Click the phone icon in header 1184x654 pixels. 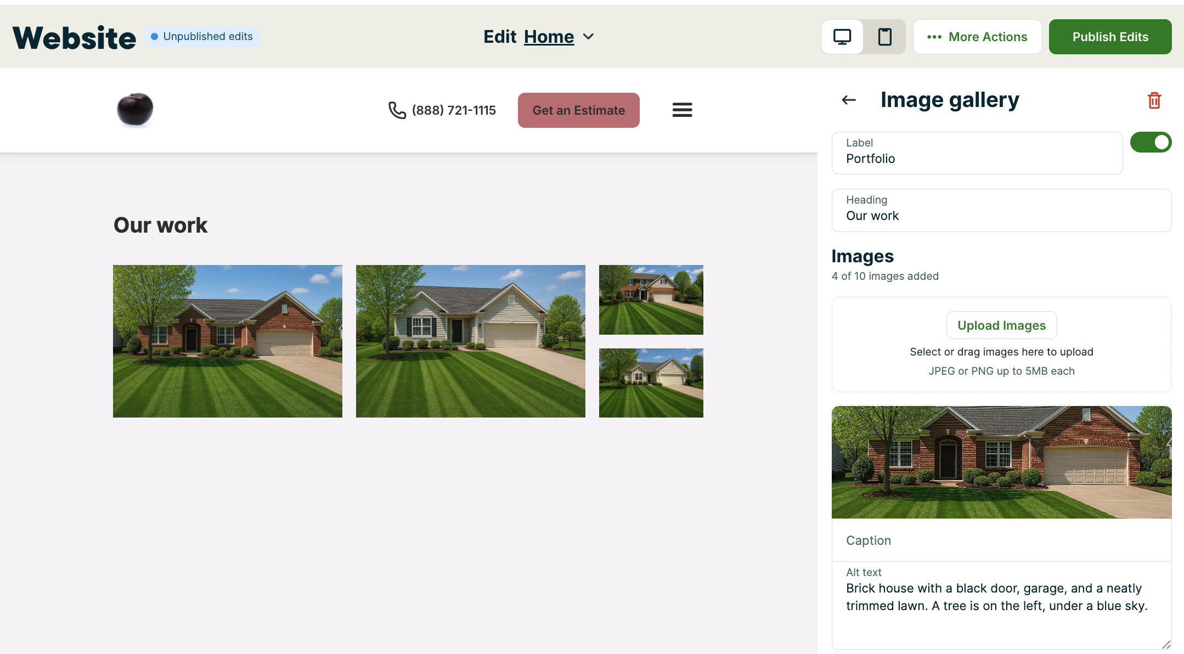click(397, 110)
